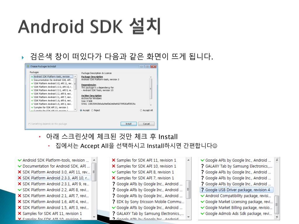299x224 pixels.
Task: Click green check of Android SDK Platform-tools in enlarged left list
Action: [20, 160]
